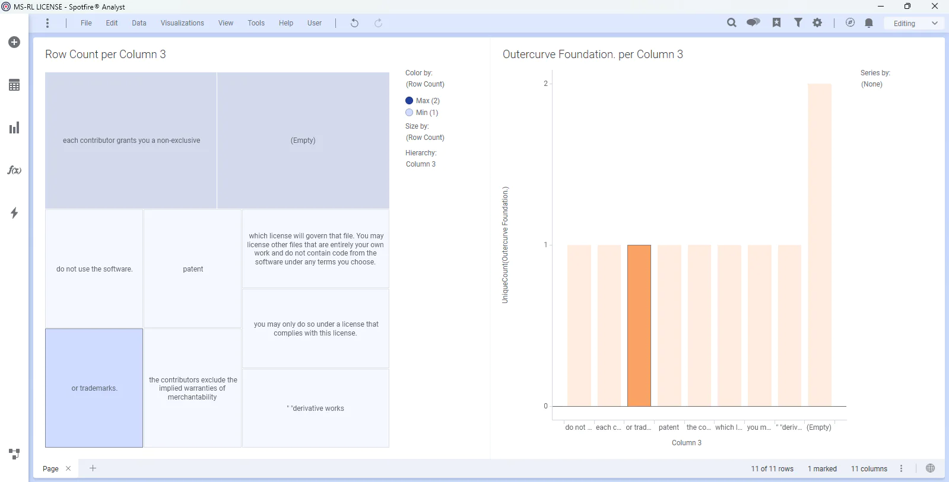Screen dimensions: 949x482
Task: Open the Data canvas icon at sidebar bottom
Action: coord(14,454)
